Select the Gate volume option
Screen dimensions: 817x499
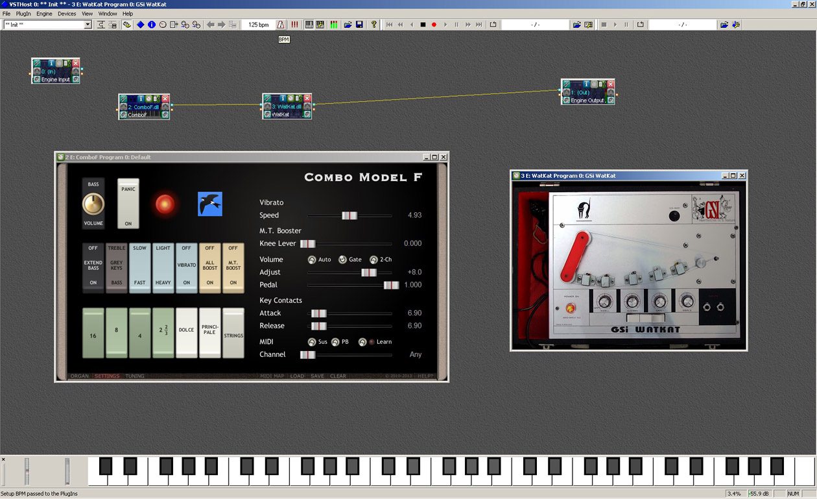tap(342, 260)
